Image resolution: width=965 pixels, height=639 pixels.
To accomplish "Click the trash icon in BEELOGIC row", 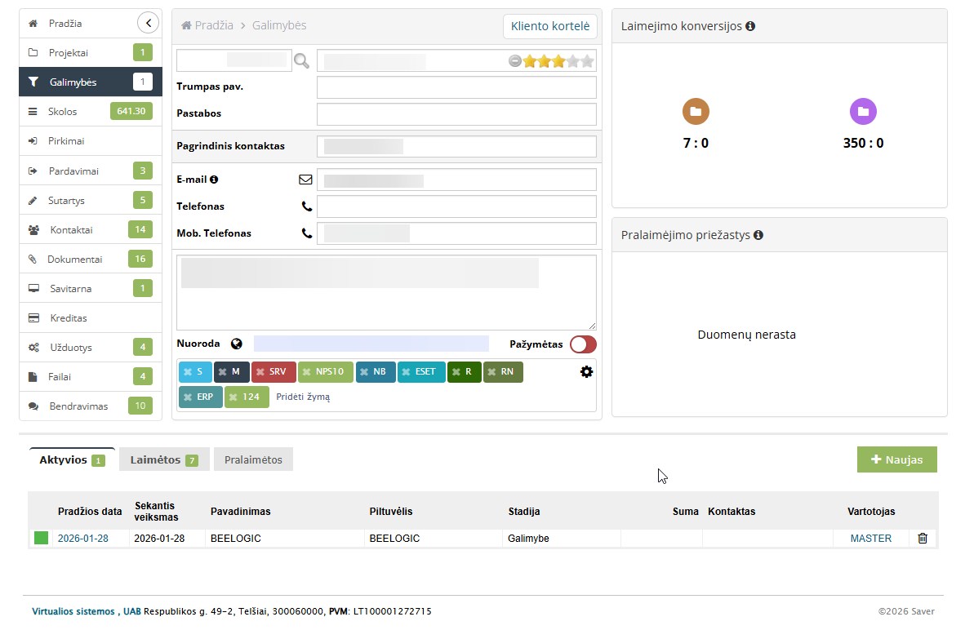I will [x=923, y=539].
